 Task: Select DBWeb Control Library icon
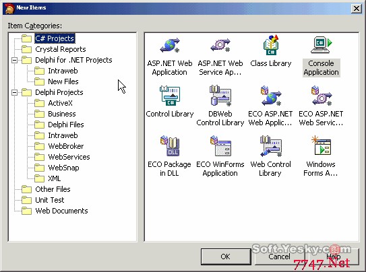pyautogui.click(x=220, y=96)
